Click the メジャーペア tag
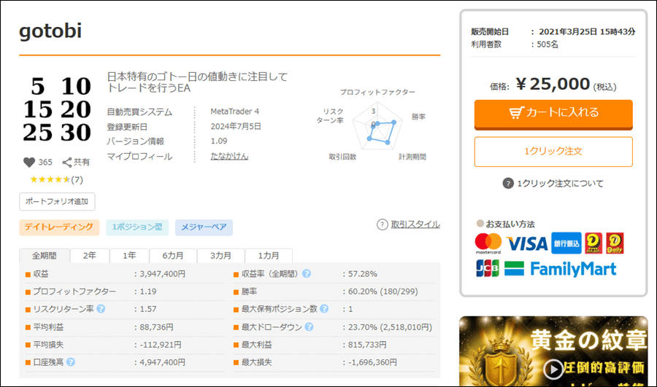This screenshot has height=387, width=657. tap(204, 227)
